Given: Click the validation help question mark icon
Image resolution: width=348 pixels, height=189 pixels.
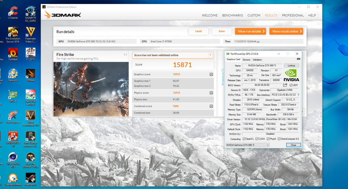Looking at the screenshot, I should click(x=210, y=55).
